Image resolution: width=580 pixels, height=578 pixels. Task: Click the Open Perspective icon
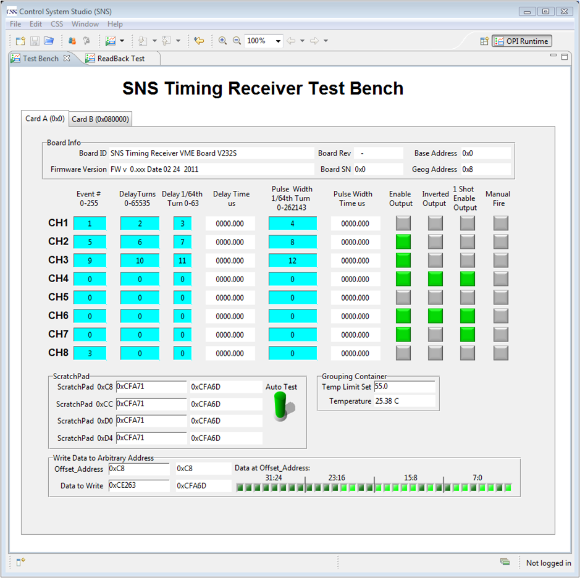click(485, 41)
